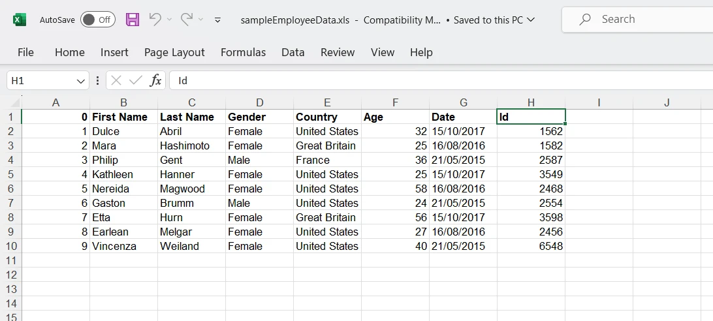Viewport: 713px width, 321px height.
Task: Confirm entry with the formula bar checkmark
Action: tap(136, 80)
